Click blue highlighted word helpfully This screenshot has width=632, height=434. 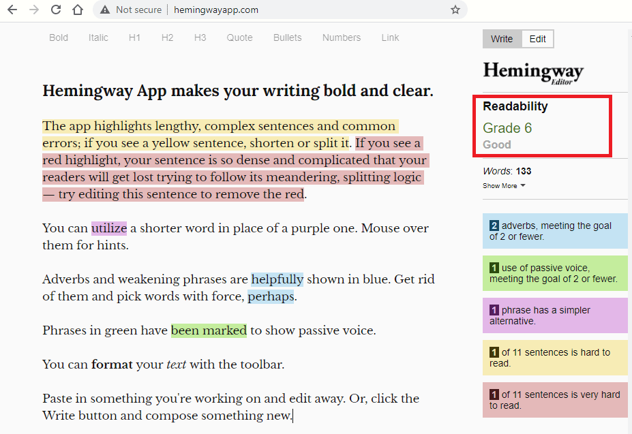tap(277, 279)
